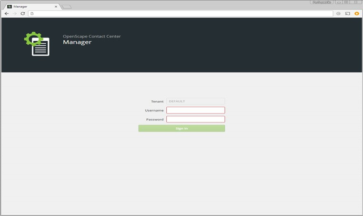The image size is (363, 216).
Task: Click the grey eye icon beside the address bar
Action: [338, 14]
